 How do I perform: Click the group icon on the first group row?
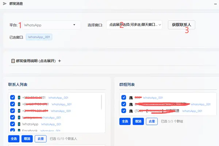click(x=131, y=98)
